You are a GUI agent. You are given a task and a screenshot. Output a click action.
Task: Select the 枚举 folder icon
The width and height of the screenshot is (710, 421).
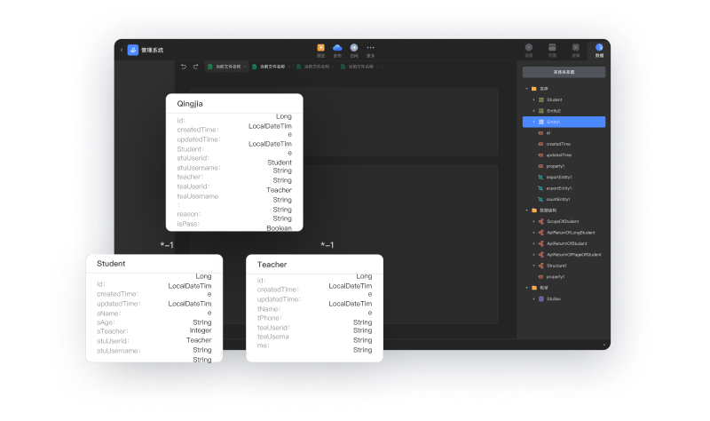tap(534, 288)
